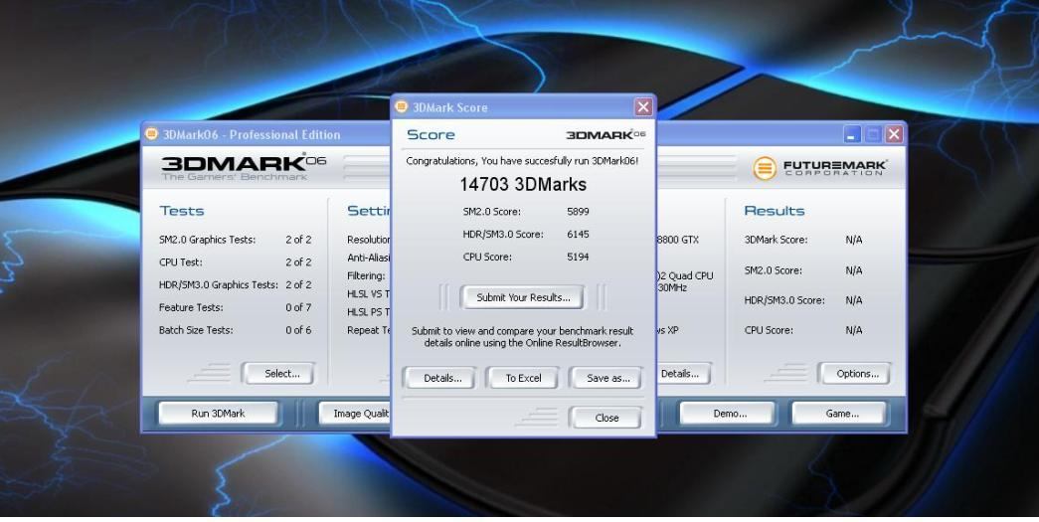Click the Congratulations message text
Image resolution: width=1039 pixels, height=522 pixels.
pos(522,161)
